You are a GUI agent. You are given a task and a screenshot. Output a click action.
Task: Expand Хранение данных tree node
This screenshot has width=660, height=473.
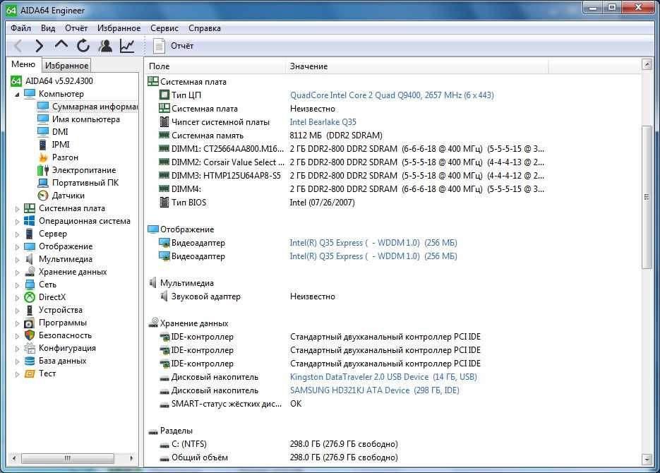pos(17,273)
